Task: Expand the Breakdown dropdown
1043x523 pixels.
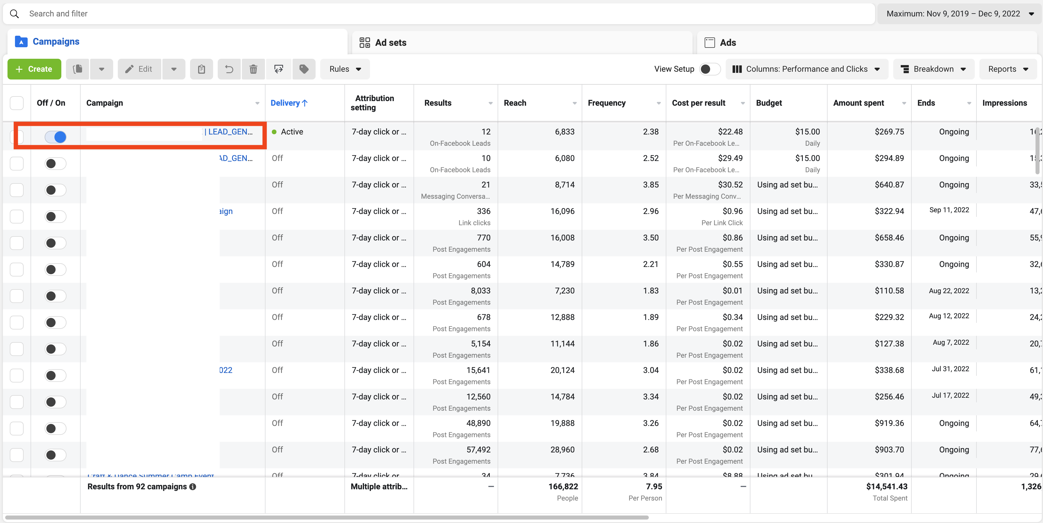Action: [933, 69]
